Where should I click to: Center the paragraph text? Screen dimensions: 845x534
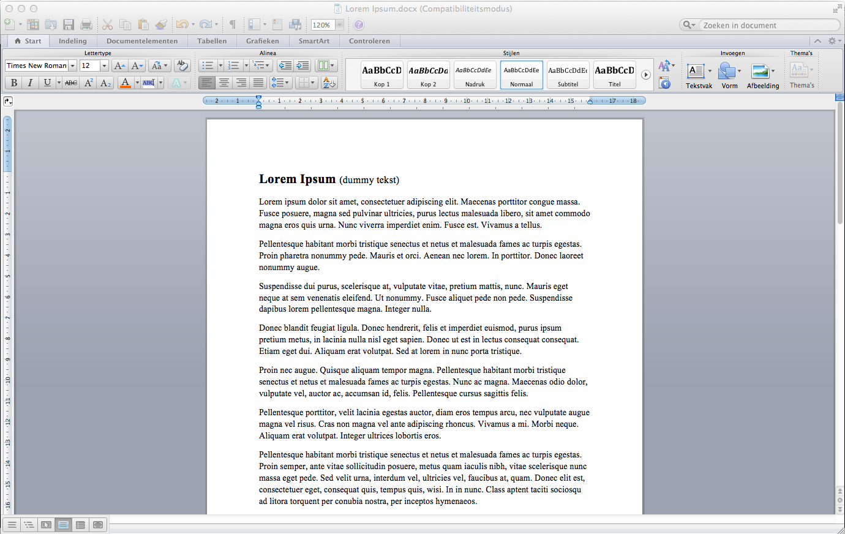(x=224, y=83)
